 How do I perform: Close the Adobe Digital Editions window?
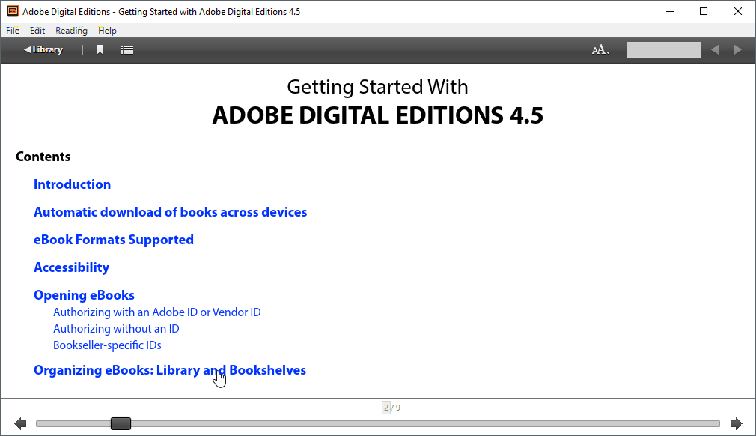tap(738, 11)
